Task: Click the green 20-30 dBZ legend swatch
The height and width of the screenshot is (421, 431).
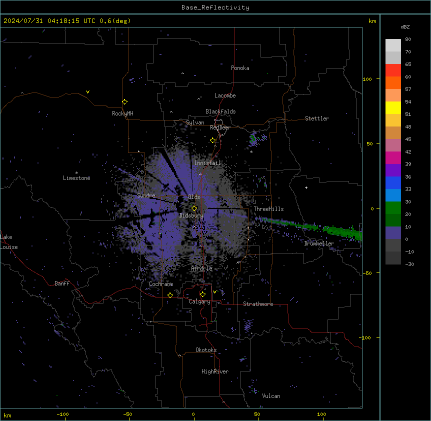Action: [x=393, y=208]
